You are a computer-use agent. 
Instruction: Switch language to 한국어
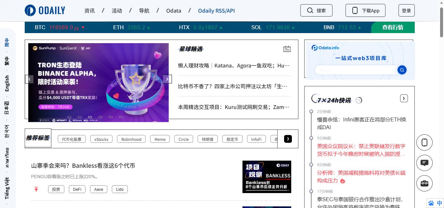click(x=7, y=131)
